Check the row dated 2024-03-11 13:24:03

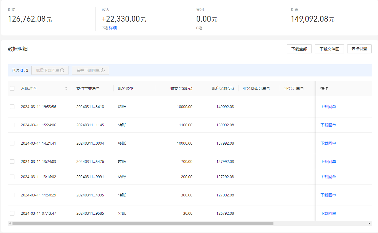(x=12, y=162)
